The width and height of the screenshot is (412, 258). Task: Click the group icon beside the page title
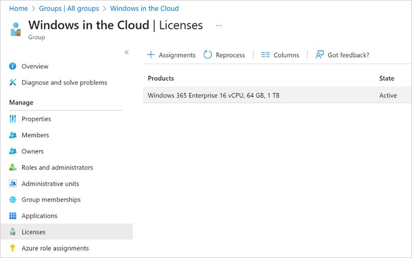[x=16, y=29]
